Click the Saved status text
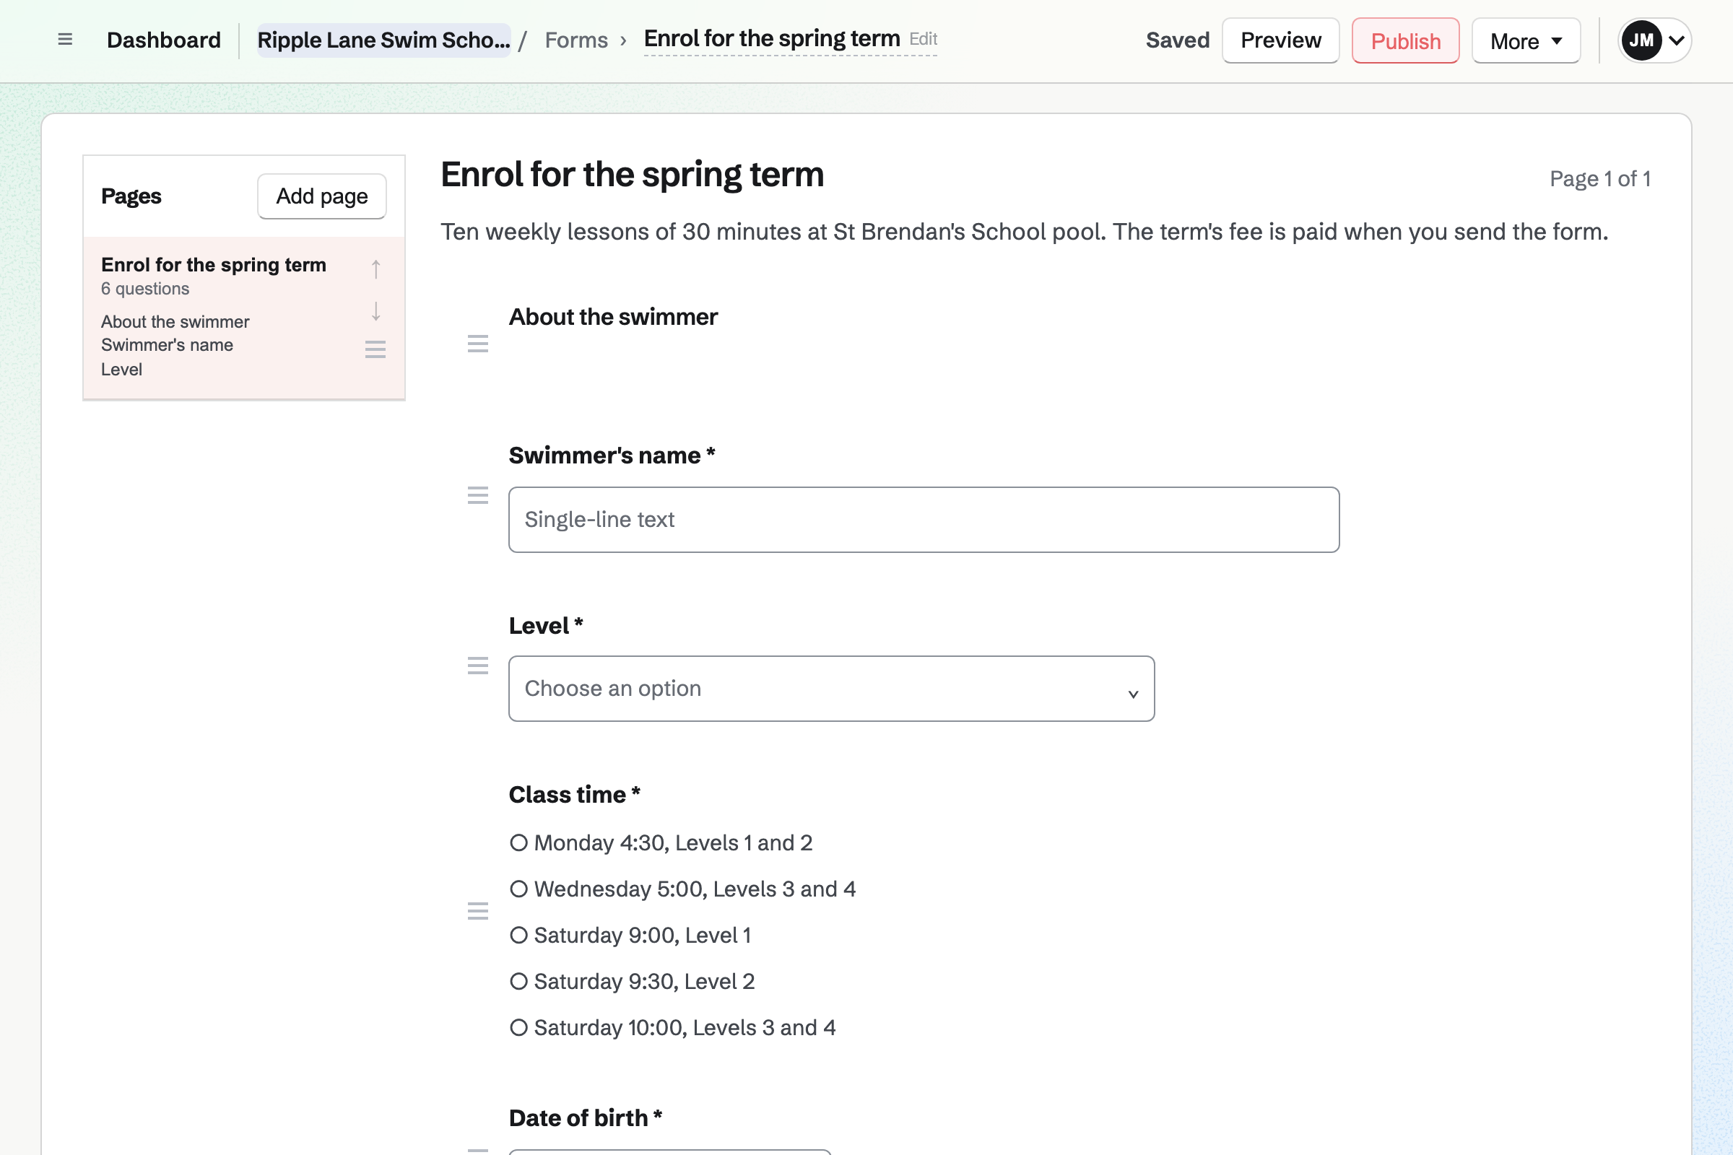 pos(1178,40)
